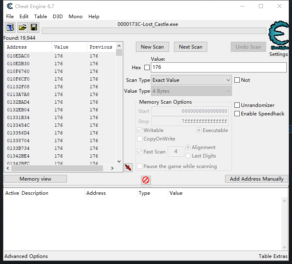
Task: Enable the Not checkbox
Action: pos(237,80)
